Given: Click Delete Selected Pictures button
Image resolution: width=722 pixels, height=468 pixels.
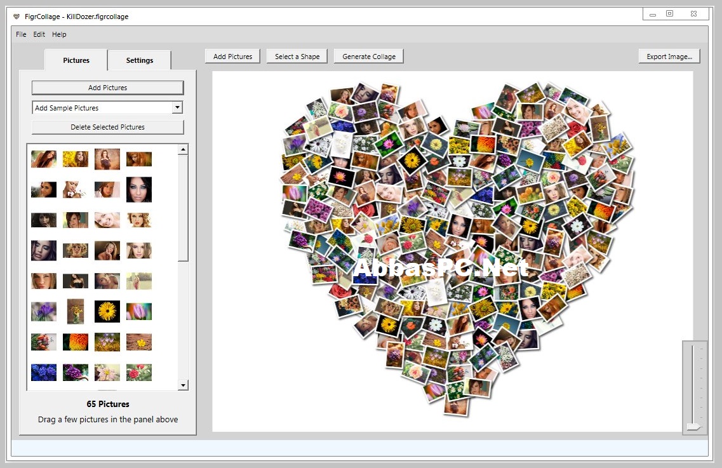Looking at the screenshot, I should tap(108, 127).
